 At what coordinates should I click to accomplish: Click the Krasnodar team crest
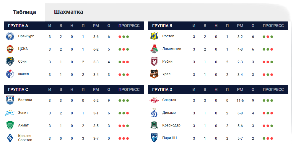154,125
